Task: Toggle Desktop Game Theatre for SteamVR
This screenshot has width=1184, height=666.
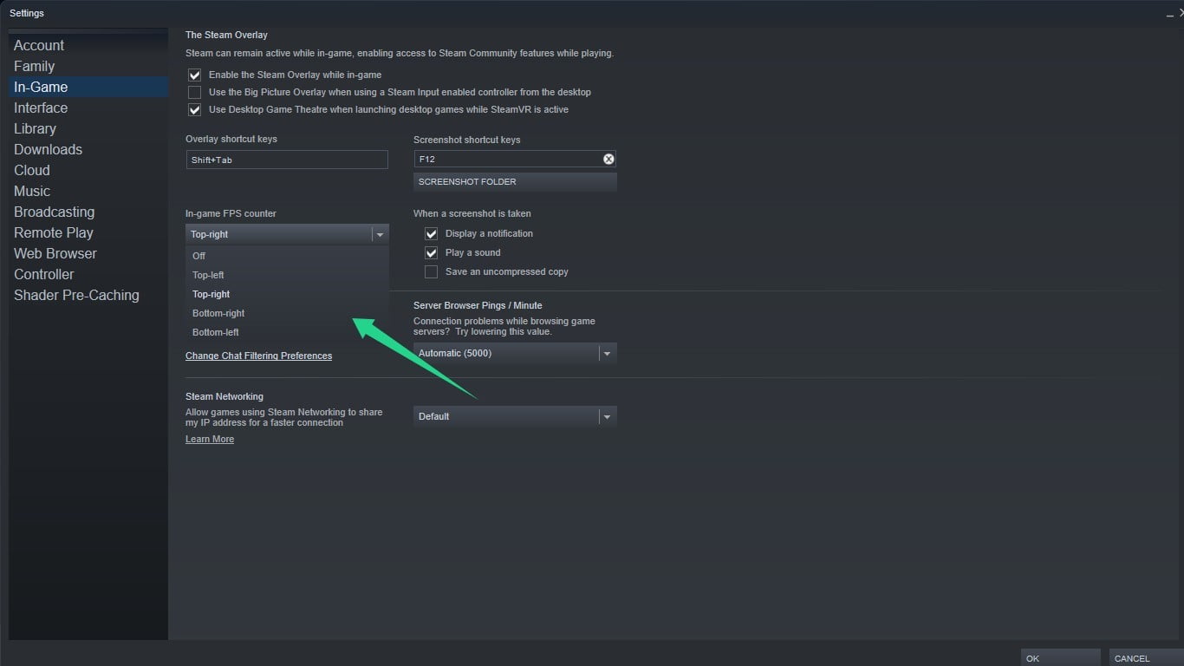Action: pyautogui.click(x=195, y=110)
